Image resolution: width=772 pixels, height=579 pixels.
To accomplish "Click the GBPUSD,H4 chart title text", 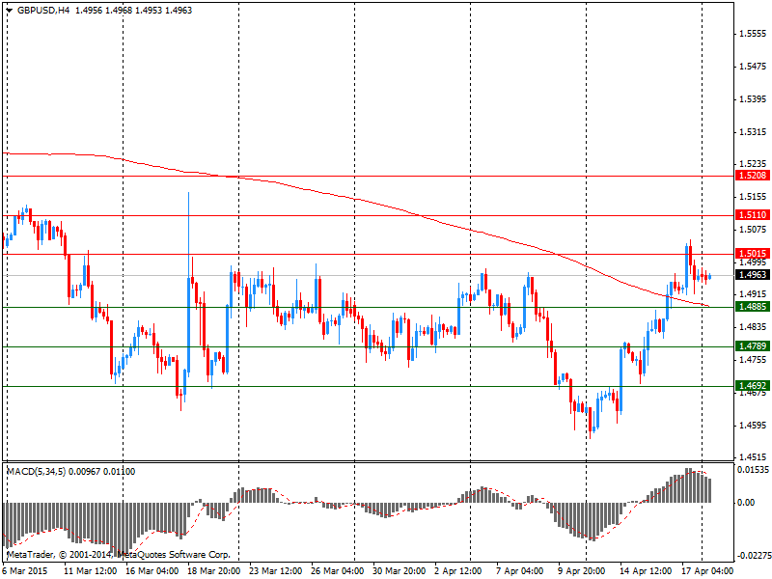I will [x=43, y=11].
